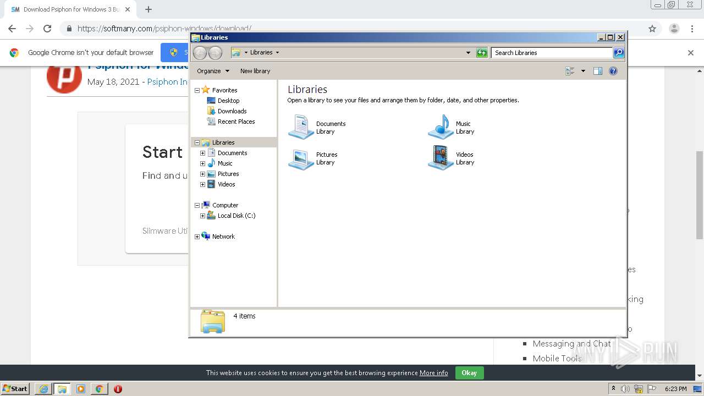Show hidden tray icons arrow

click(x=613, y=389)
